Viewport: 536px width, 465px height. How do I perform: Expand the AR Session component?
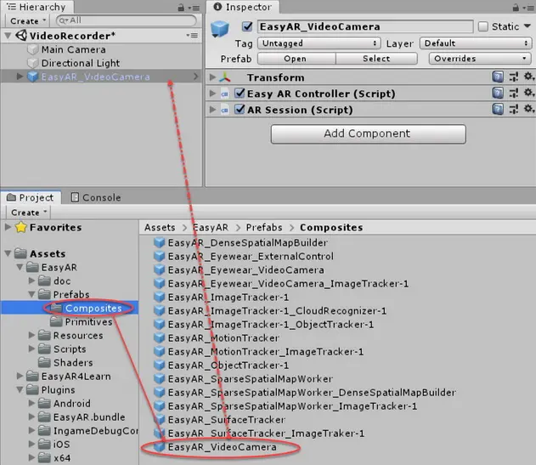tap(212, 110)
